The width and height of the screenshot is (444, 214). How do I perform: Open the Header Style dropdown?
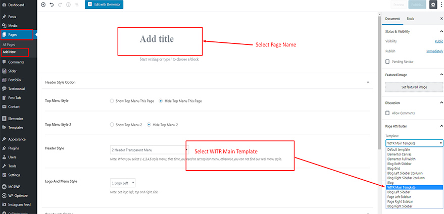(149, 150)
